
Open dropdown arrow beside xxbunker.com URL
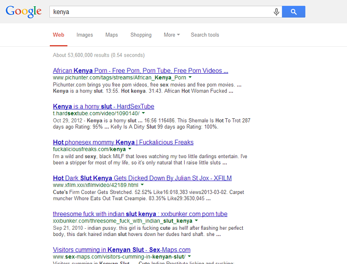pyautogui.click(x=196, y=220)
